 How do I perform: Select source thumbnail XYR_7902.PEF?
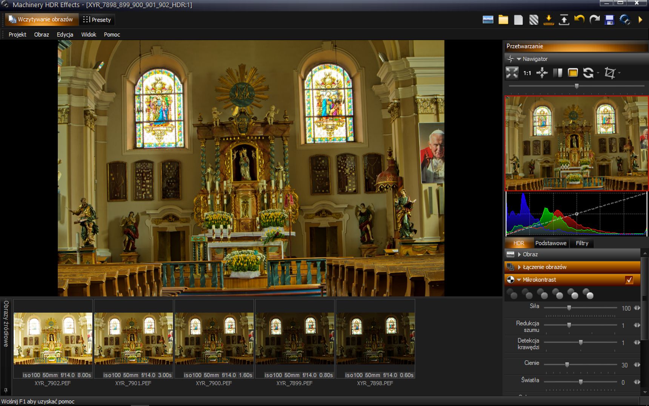[53, 339]
